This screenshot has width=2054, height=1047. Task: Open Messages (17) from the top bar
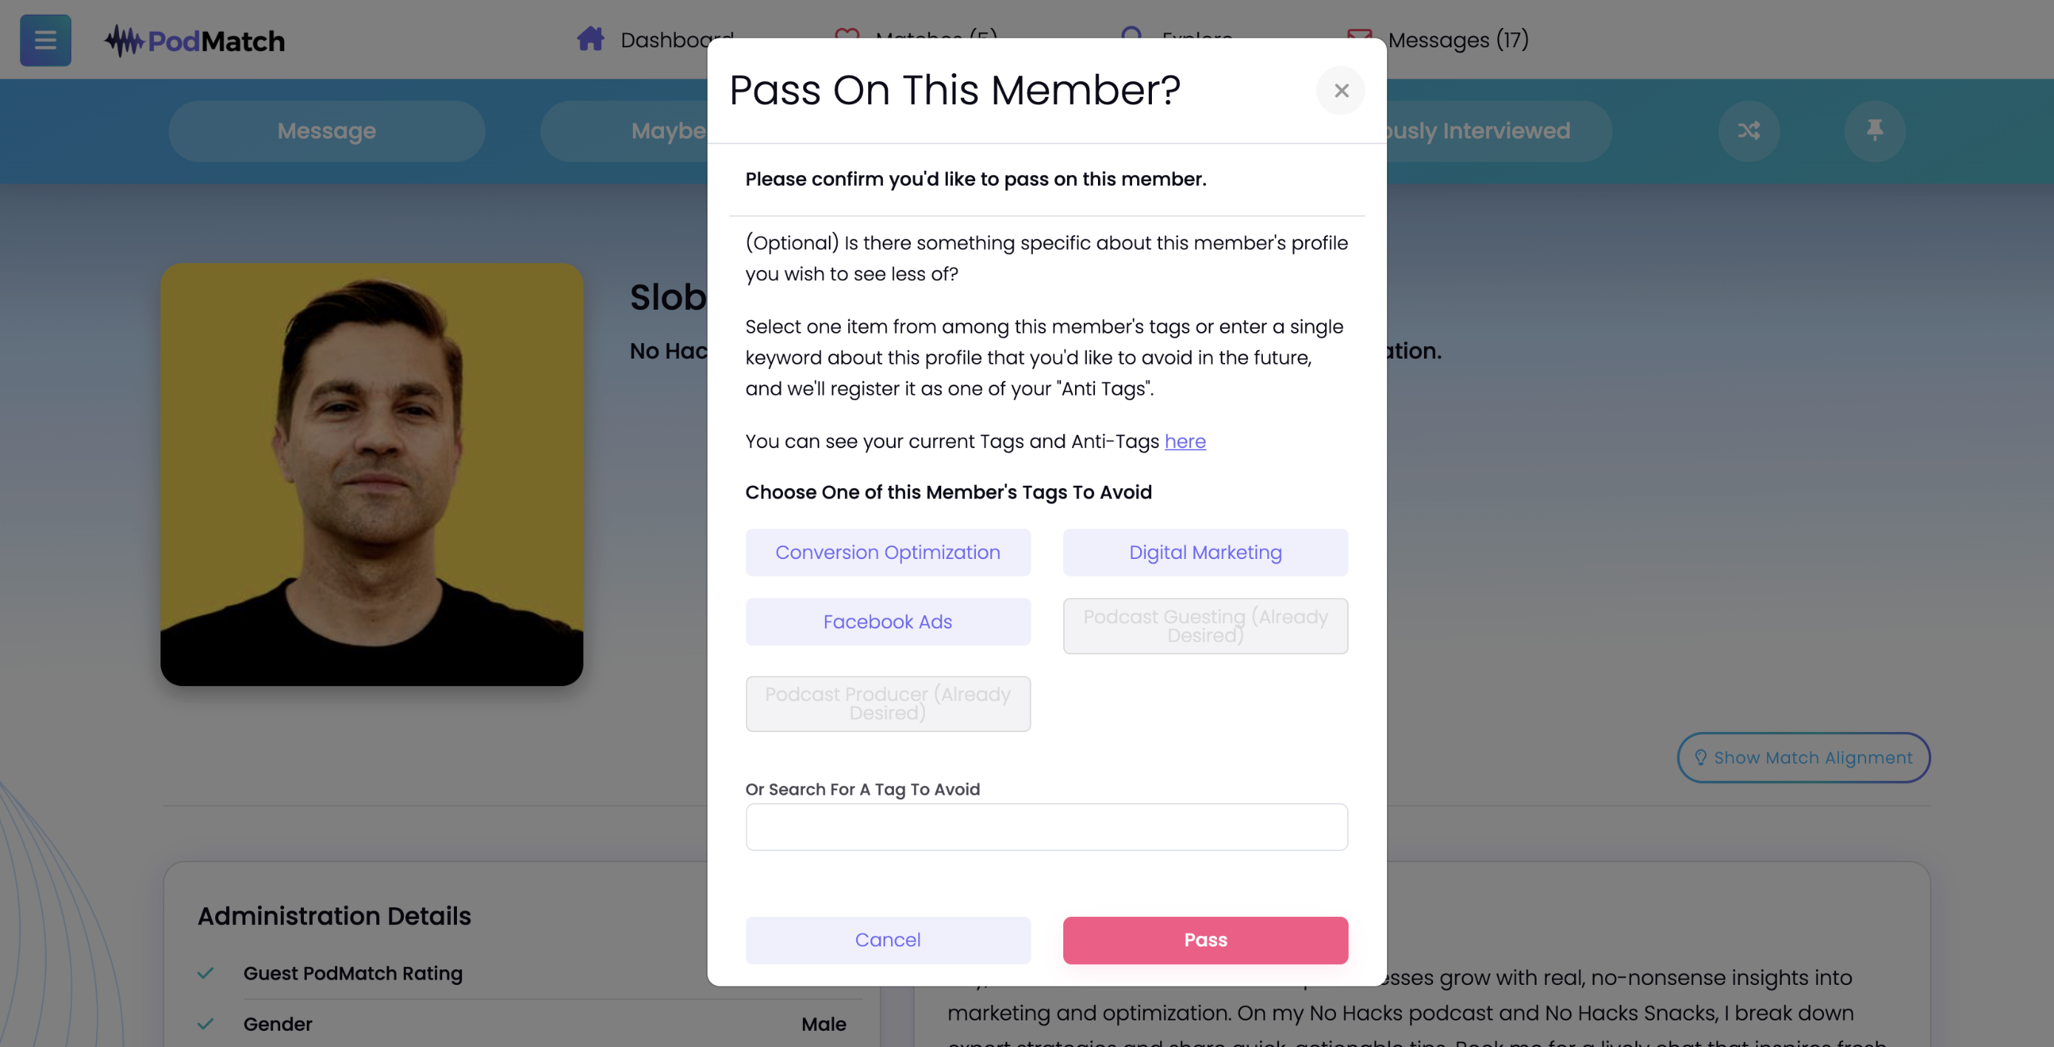1458,39
